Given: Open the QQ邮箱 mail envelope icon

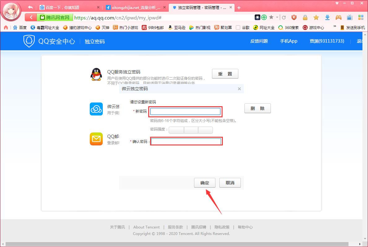Looking at the screenshot, I should coord(96,139).
